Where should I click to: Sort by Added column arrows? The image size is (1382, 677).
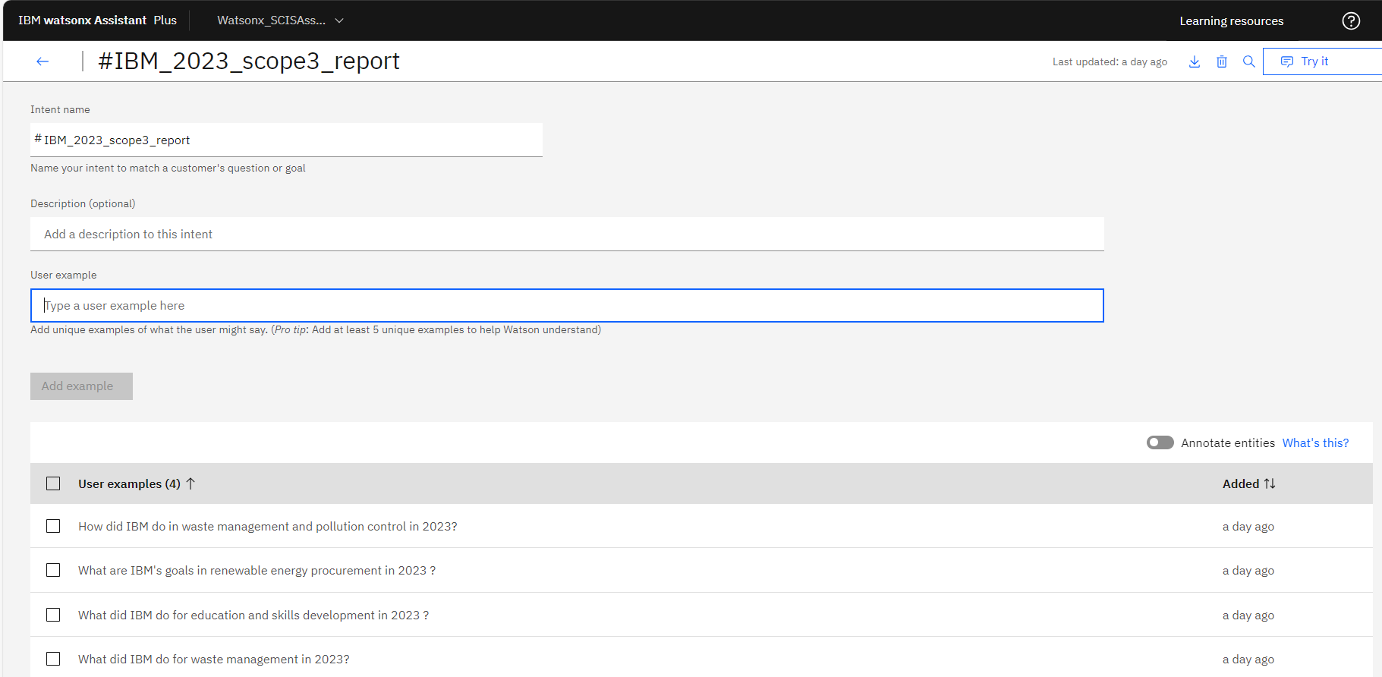1269,483
